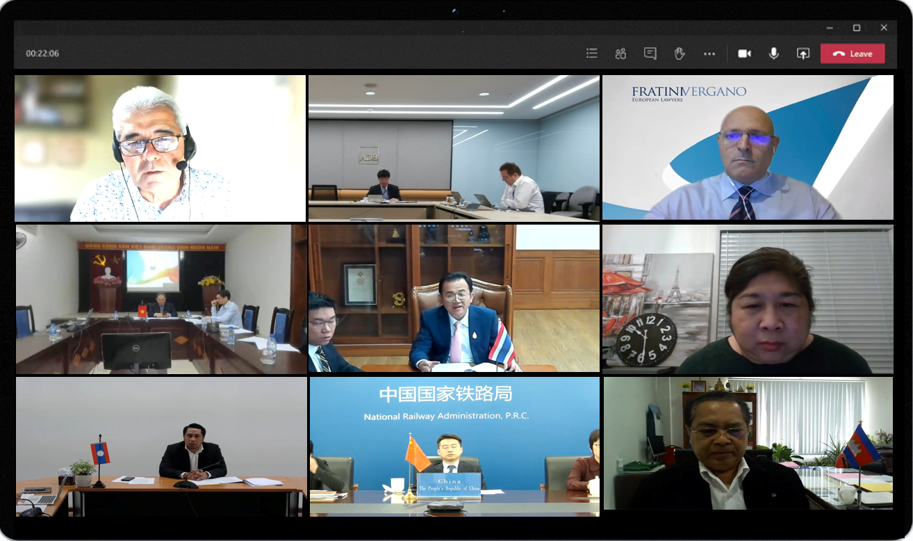Open the participants list icon

pos(591,54)
